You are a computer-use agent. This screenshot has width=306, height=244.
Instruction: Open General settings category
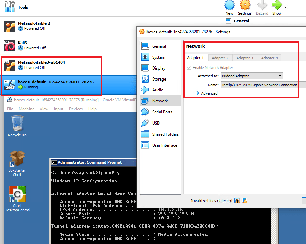pos(161,46)
